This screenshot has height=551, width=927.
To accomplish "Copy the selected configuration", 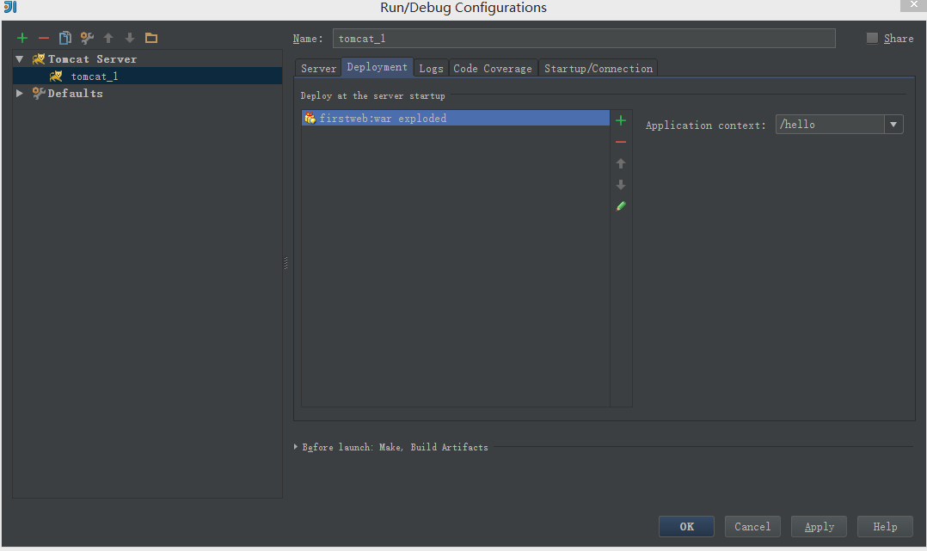I will (65, 39).
